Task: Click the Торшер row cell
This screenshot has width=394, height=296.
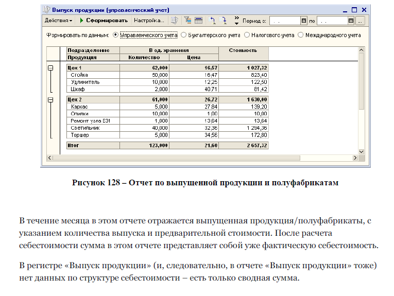Action: (x=93, y=135)
